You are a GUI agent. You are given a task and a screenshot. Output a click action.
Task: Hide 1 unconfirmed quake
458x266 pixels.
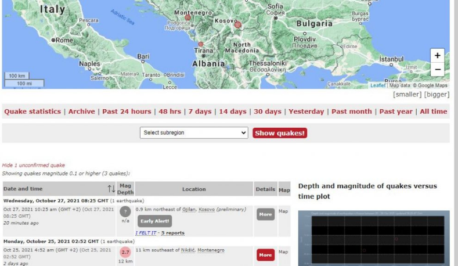point(34,165)
